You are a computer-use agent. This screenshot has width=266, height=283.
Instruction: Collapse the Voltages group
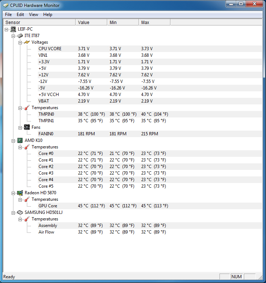coord(20,43)
